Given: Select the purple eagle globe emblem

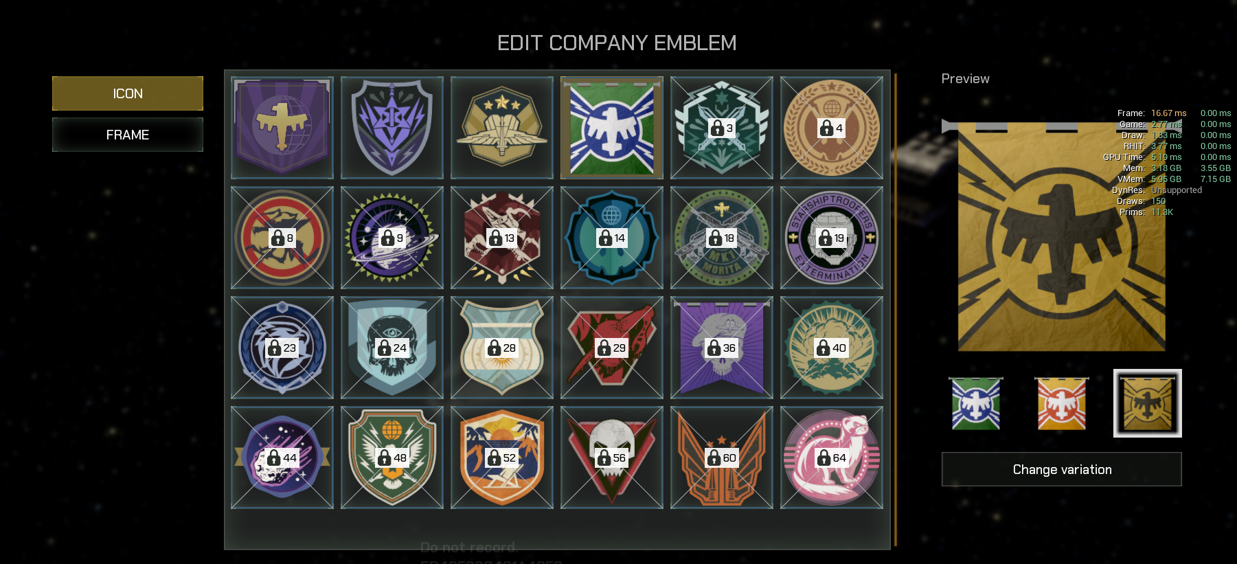Looking at the screenshot, I should click(282, 128).
